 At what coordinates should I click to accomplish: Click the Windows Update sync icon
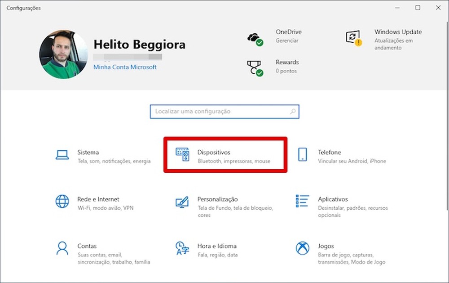[x=354, y=38]
